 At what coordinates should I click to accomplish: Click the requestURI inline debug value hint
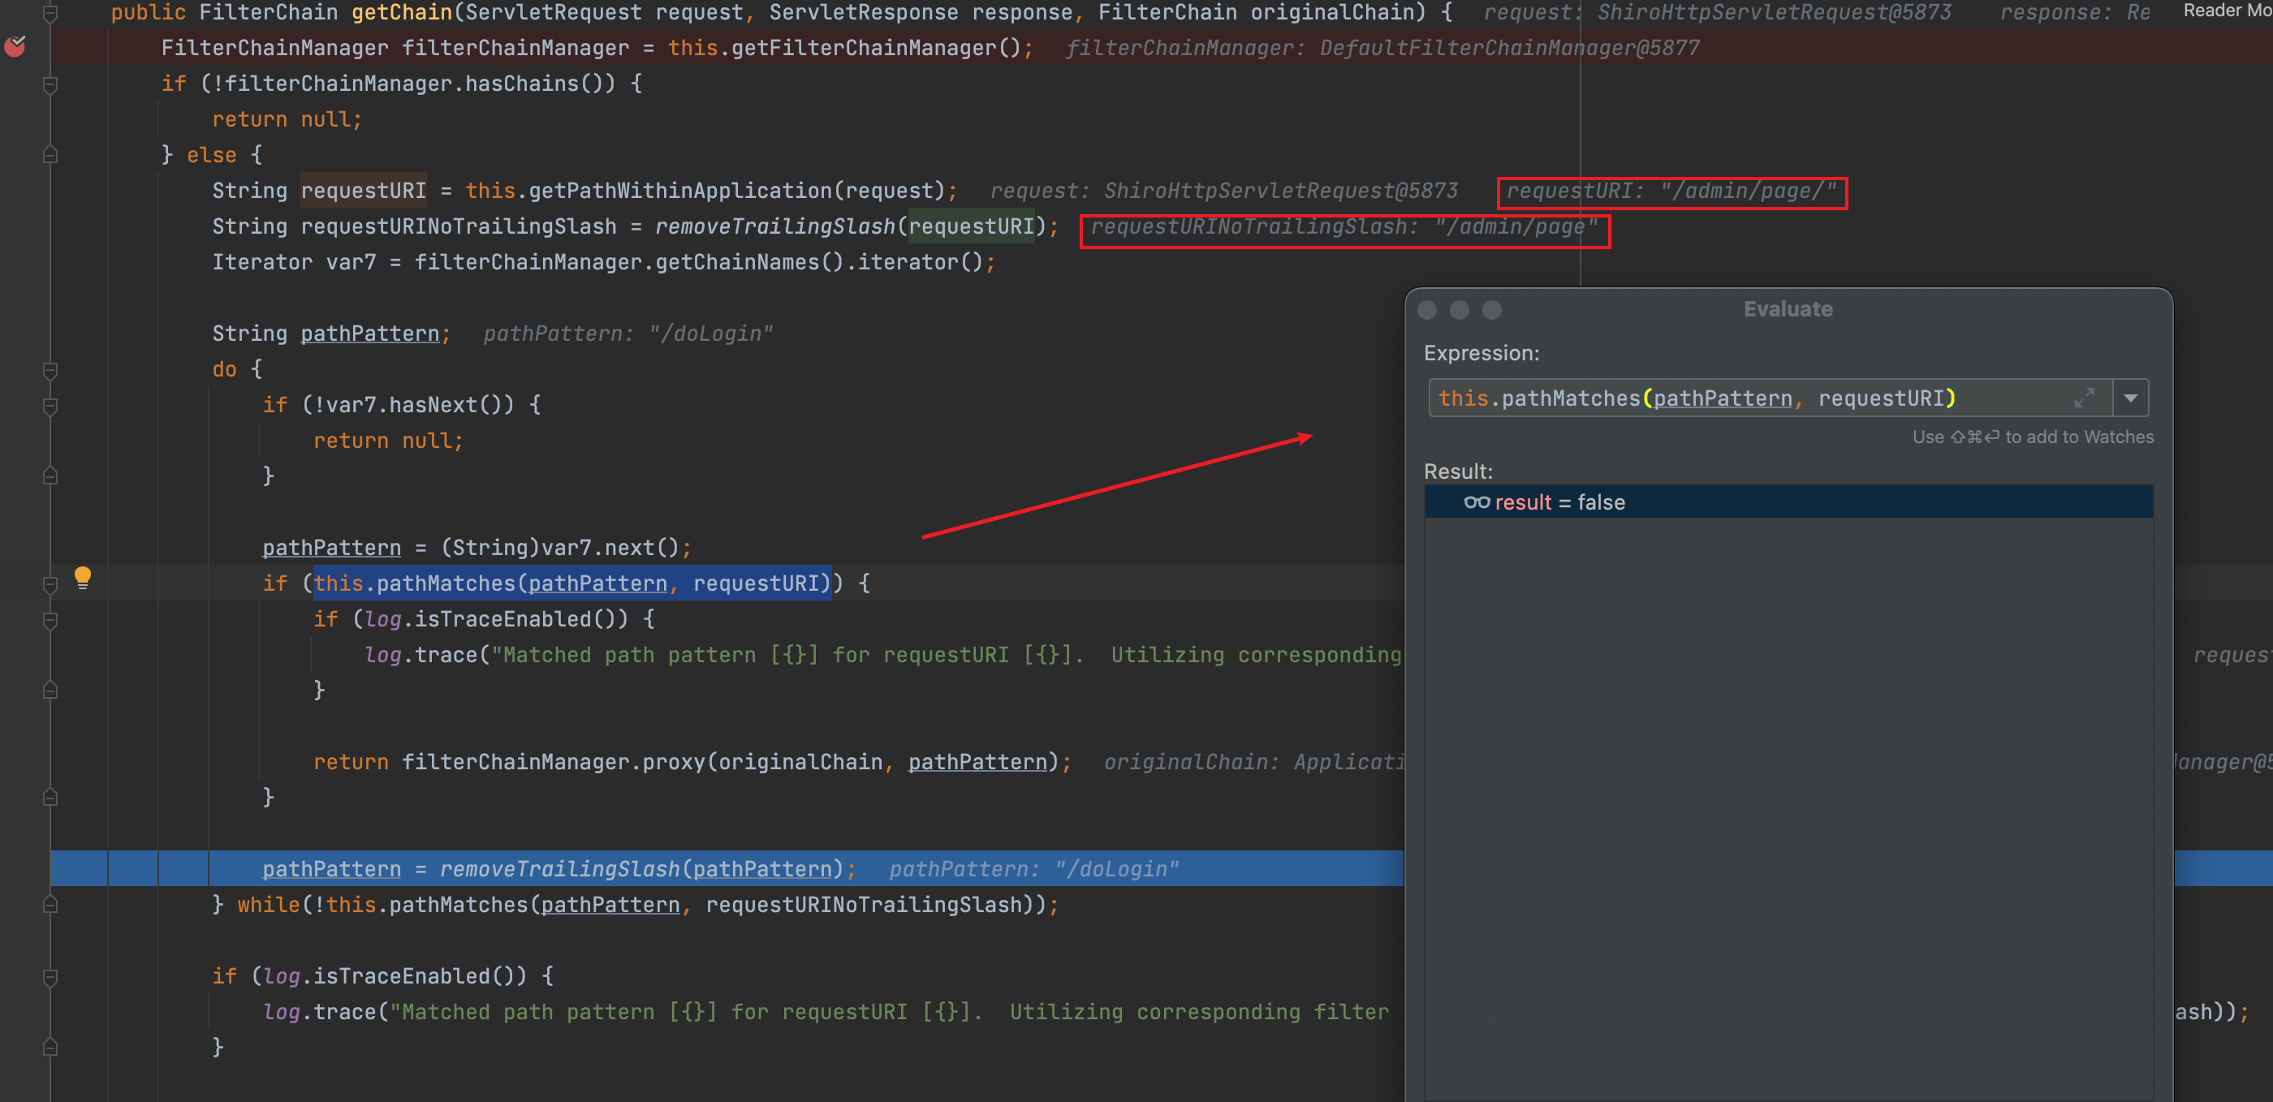pos(1671,192)
